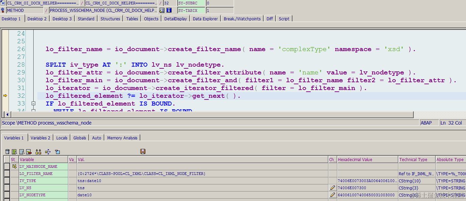
Task: Select the Globals tab
Action: [x=80, y=138]
